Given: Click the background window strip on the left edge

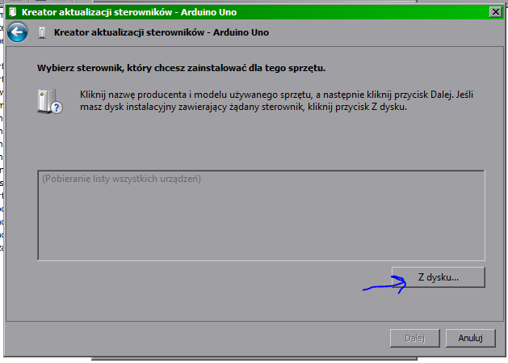Looking at the screenshot, I should 2,162.
